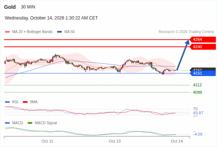Click the 'Oct 13' time axis label

point(115,141)
